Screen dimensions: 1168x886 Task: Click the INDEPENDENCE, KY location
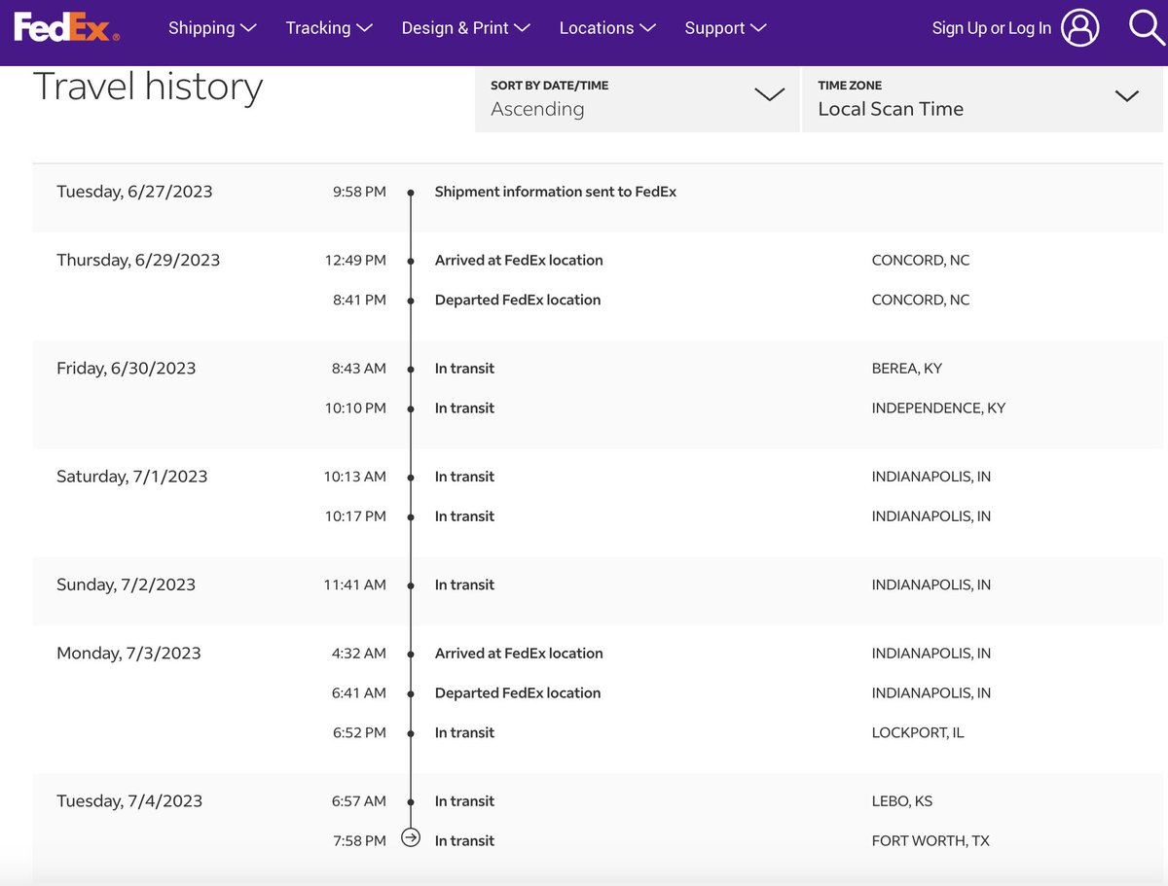(x=938, y=408)
